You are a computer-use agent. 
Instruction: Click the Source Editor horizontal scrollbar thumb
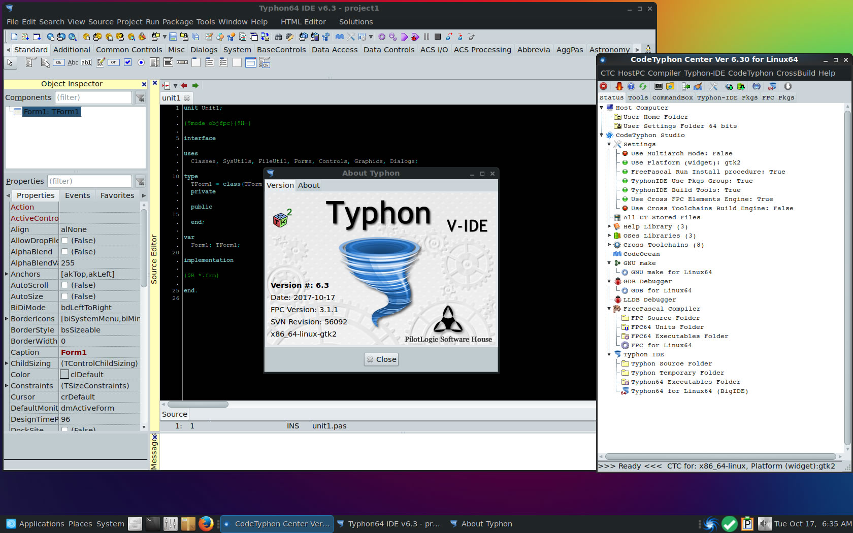coord(198,405)
